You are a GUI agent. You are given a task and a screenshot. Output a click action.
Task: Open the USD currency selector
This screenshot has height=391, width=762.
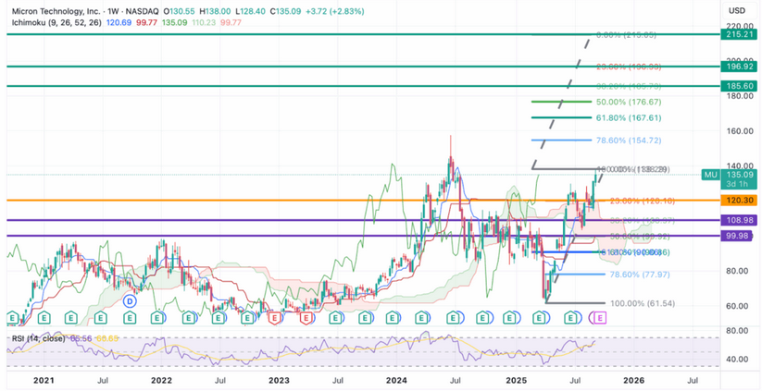pos(737,10)
